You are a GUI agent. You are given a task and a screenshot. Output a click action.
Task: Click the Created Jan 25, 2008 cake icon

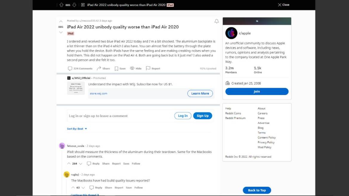[x=228, y=83]
